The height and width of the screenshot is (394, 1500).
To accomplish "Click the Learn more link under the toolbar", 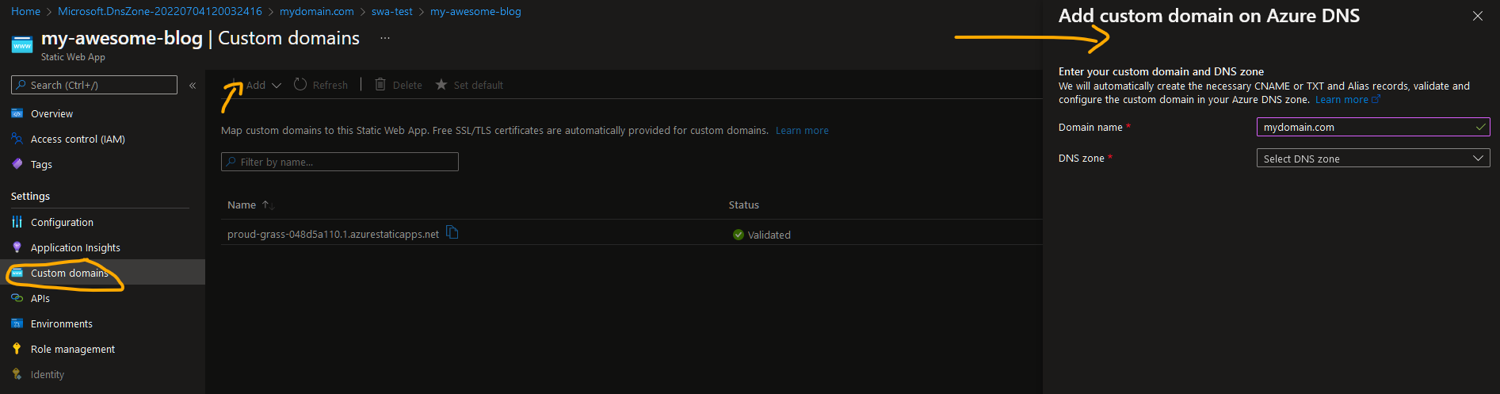I will pyautogui.click(x=802, y=131).
